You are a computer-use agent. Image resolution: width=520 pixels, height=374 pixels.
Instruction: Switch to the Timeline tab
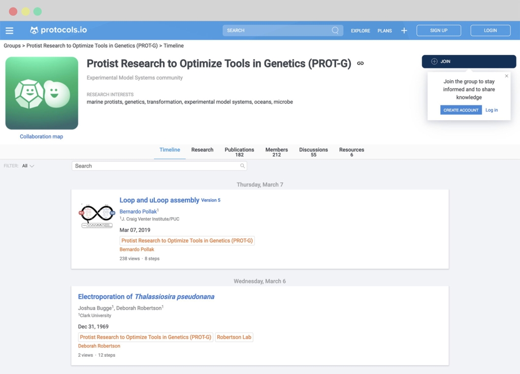point(170,150)
